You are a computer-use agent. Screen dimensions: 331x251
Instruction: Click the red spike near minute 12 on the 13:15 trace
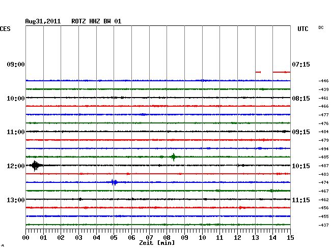tap(241, 208)
